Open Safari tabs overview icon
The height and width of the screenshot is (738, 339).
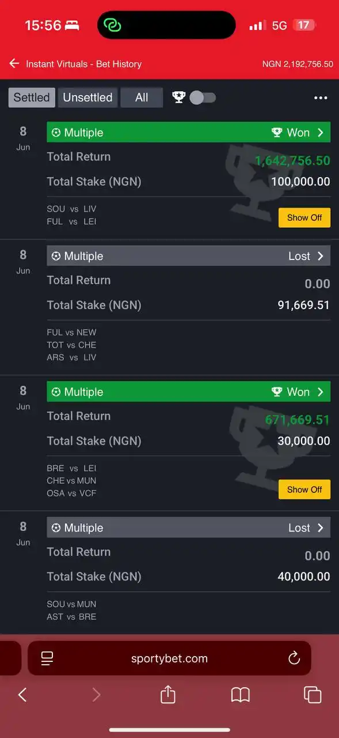pos(312,695)
